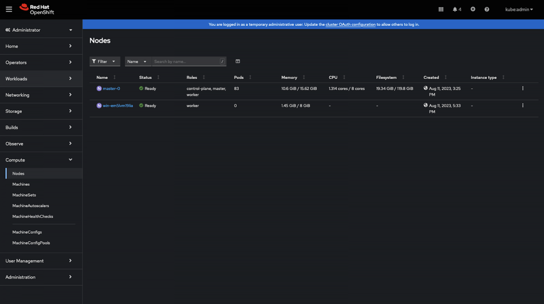Image resolution: width=544 pixels, height=304 pixels.
Task: Click the plus icon to import YAML
Action: tap(472, 9)
